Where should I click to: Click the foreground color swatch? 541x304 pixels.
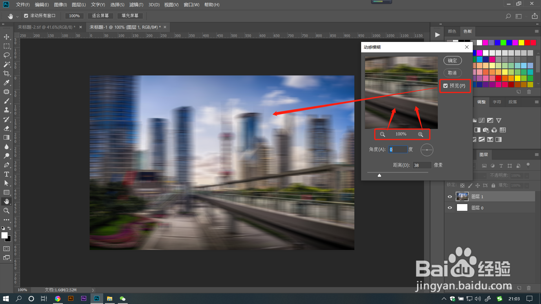coord(5,235)
